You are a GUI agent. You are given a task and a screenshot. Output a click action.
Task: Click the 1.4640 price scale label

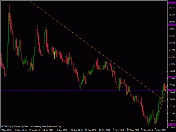[171, 43]
